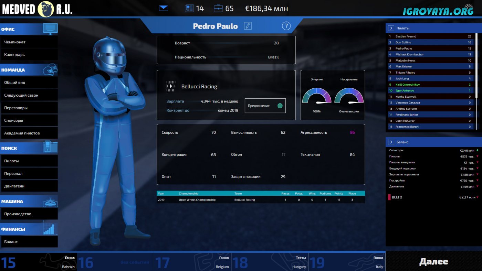Screen dimensions: 482x271
Task: Click the Energy gauge
Action: coord(316,96)
